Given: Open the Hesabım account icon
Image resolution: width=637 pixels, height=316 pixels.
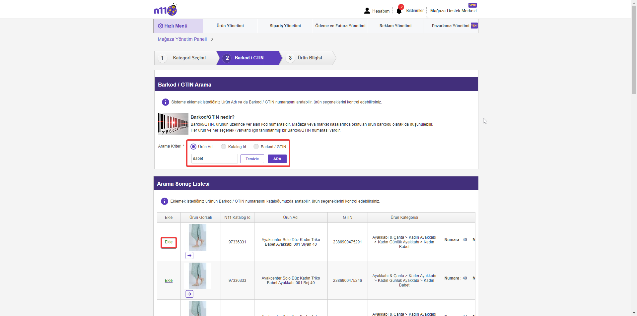Looking at the screenshot, I should pyautogui.click(x=367, y=11).
